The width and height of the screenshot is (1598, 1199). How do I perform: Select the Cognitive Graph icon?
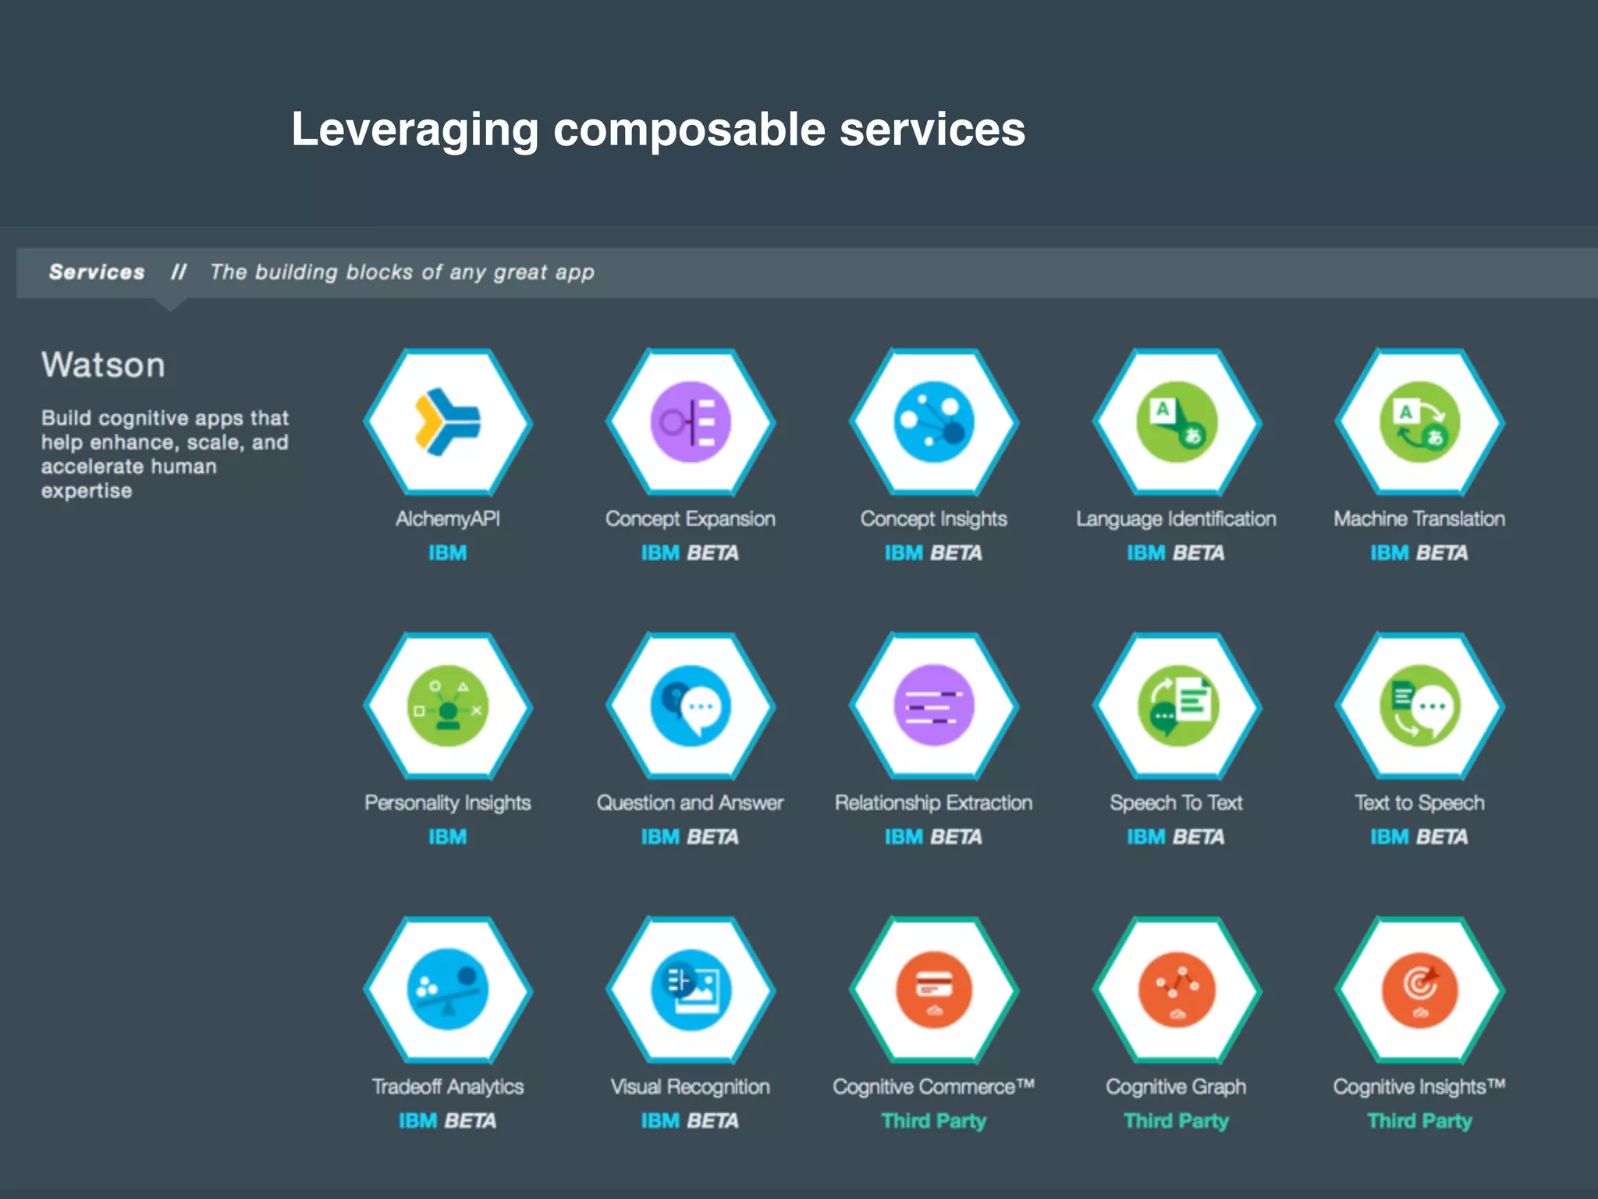[x=1177, y=990]
